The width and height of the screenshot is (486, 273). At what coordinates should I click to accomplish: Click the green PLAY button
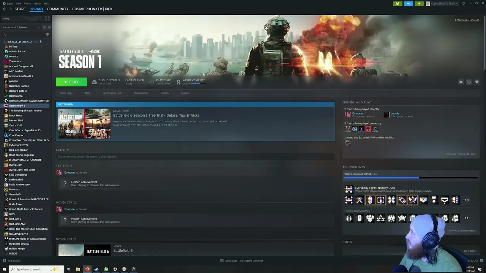[71, 82]
